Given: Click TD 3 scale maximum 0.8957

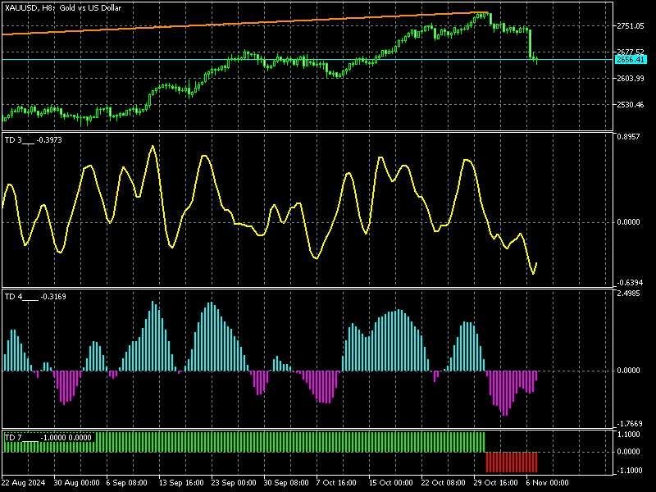Looking at the screenshot, I should coord(628,137).
